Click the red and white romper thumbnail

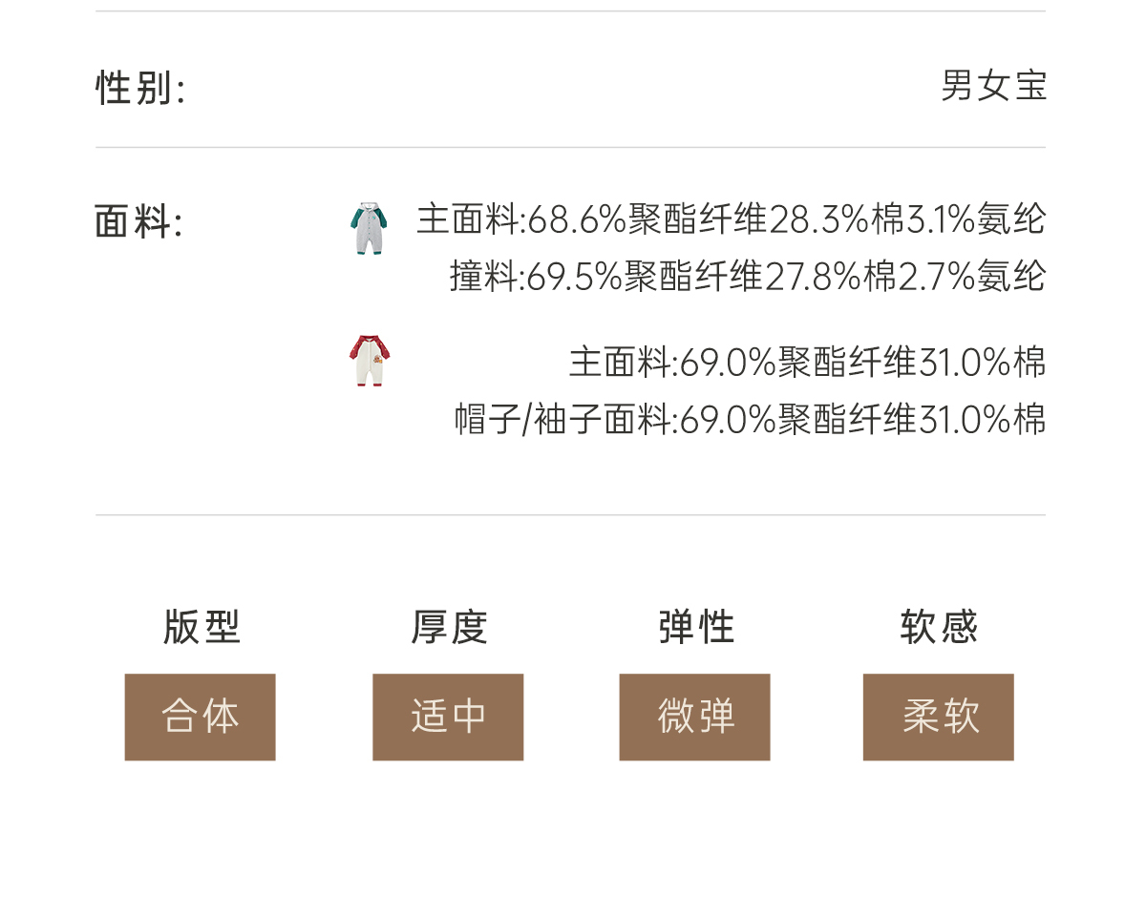pyautogui.click(x=369, y=361)
